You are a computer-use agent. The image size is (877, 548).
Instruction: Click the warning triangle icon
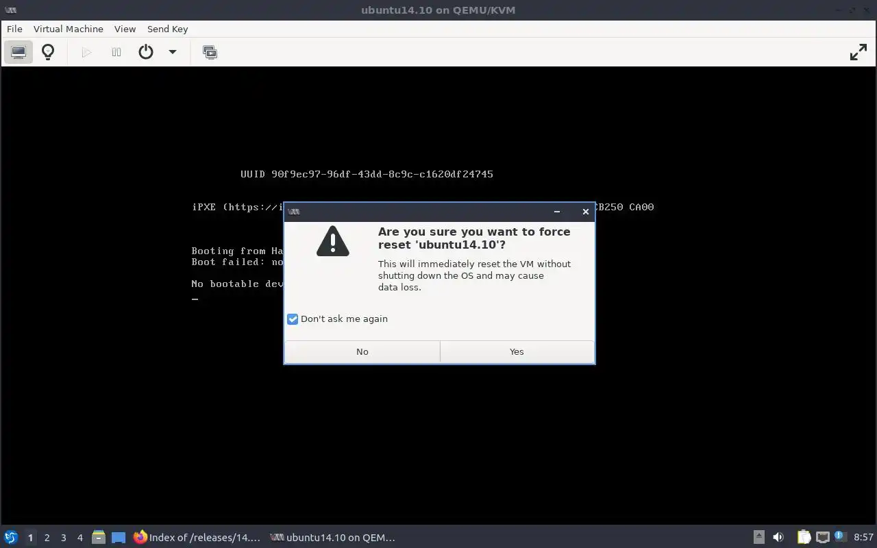(333, 241)
